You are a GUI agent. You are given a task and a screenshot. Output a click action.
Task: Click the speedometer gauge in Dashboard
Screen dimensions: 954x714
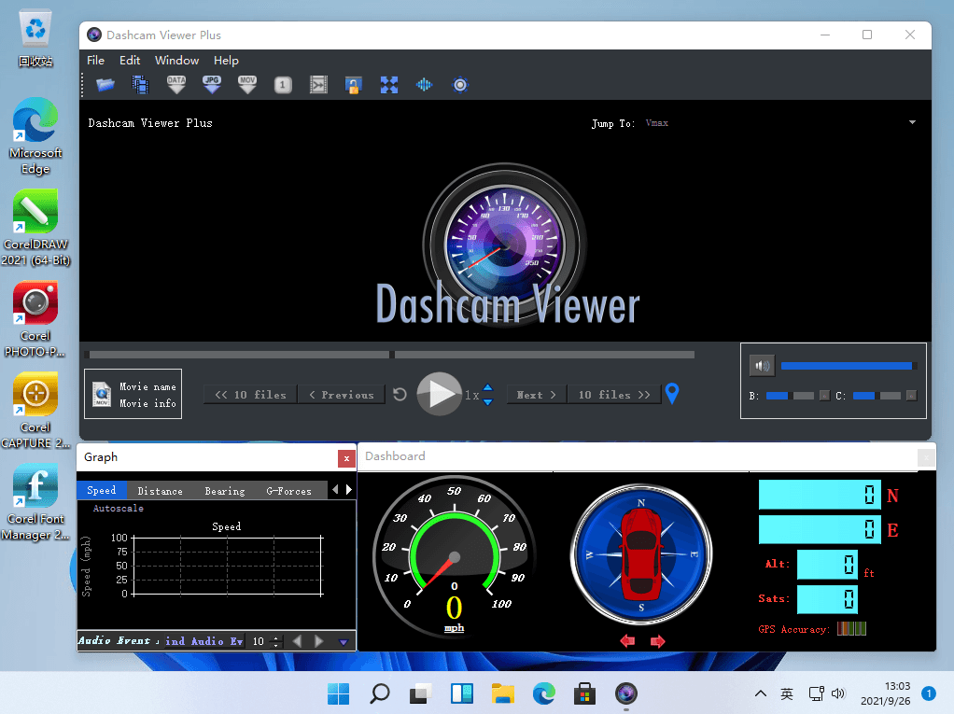tap(455, 555)
